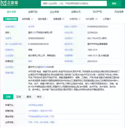The width and height of the screenshot is (125, 128).
Task: Select the 变更信息 sub-tab
Action: click(59, 19)
